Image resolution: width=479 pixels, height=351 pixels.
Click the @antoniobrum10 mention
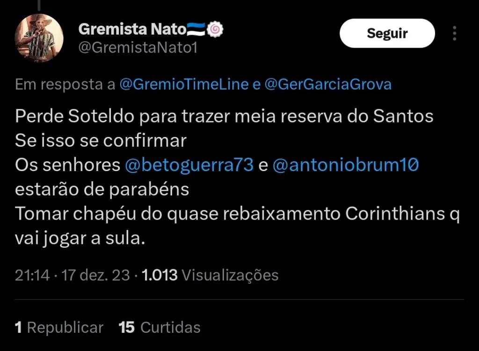(345, 165)
